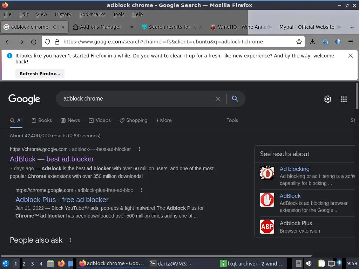Image resolution: width=359 pixels, height=269 pixels.
Task: Open Adblock Plus - free ad blocker link
Action: [x=62, y=200]
